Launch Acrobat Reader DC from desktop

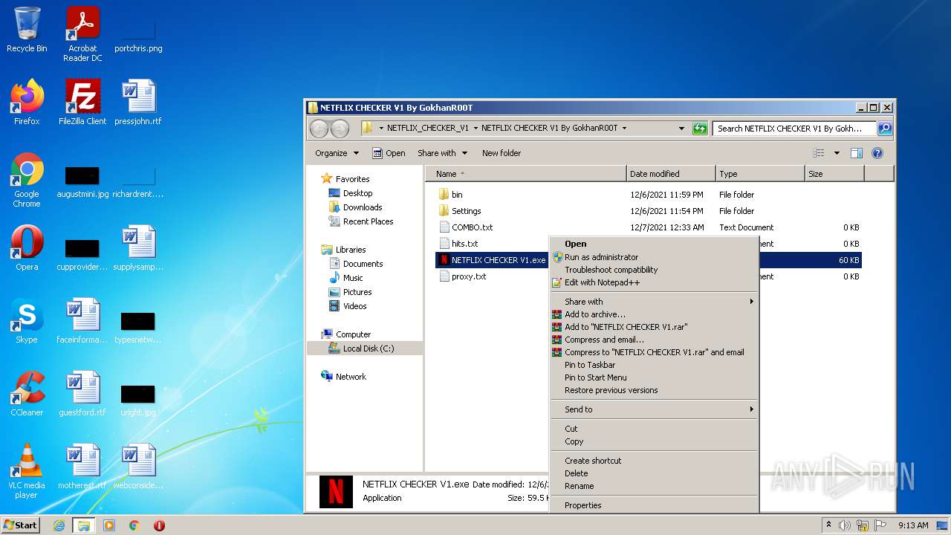coord(82,34)
